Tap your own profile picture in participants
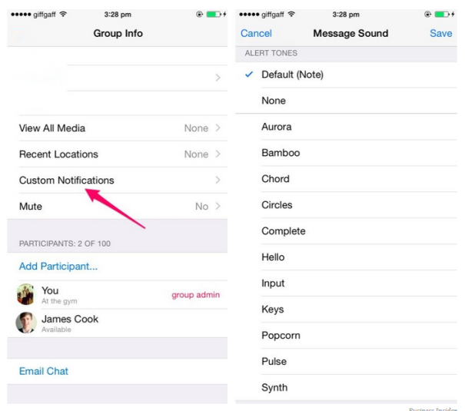The height and width of the screenshot is (411, 465). [25, 294]
